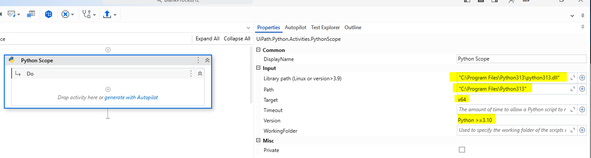Open the Version Python >=3.10 dropdown
The width and height of the screenshot is (591, 158).
coord(521,120)
